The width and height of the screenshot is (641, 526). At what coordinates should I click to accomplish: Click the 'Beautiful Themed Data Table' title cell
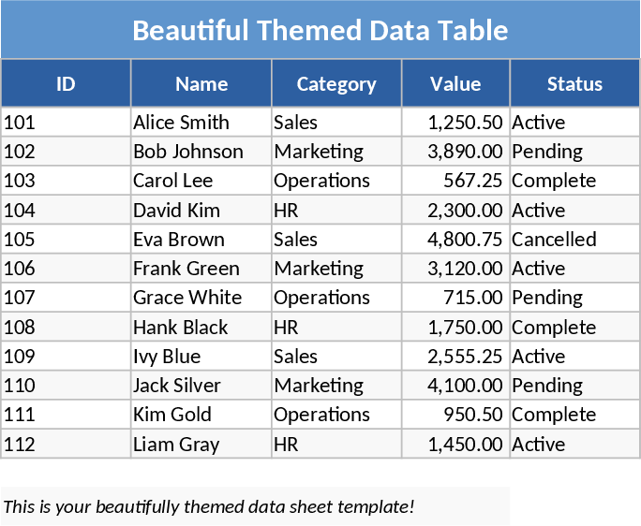[x=320, y=30]
